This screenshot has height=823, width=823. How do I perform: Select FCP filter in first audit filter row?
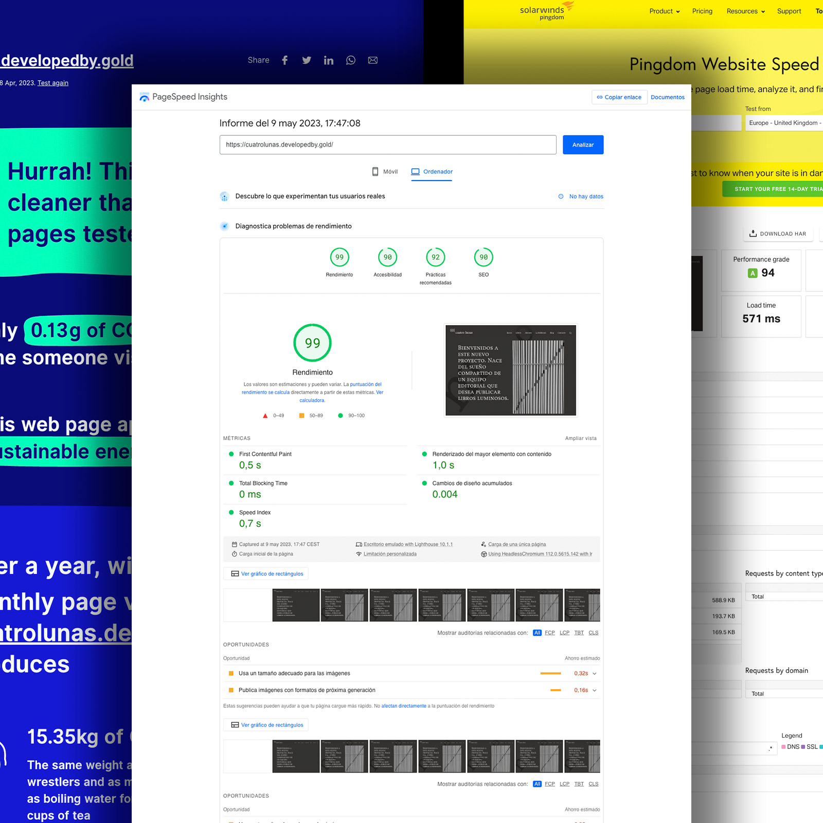point(550,633)
